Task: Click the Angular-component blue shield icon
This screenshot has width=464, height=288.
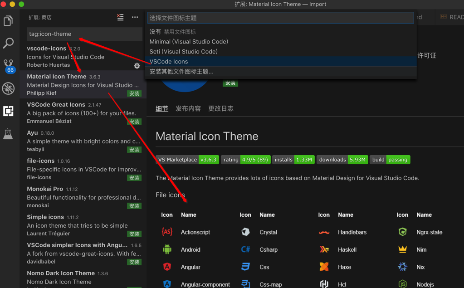Action: coord(167,284)
